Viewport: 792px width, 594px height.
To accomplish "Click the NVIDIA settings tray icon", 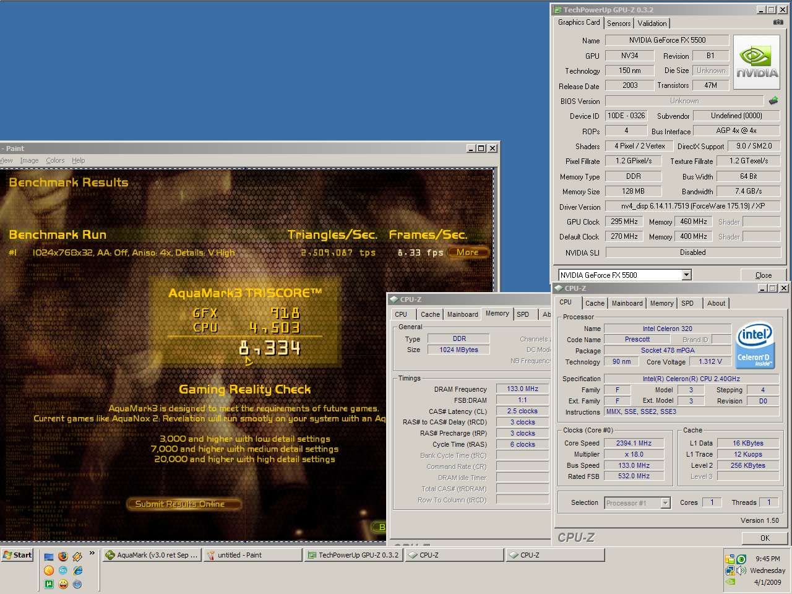I will (x=730, y=582).
